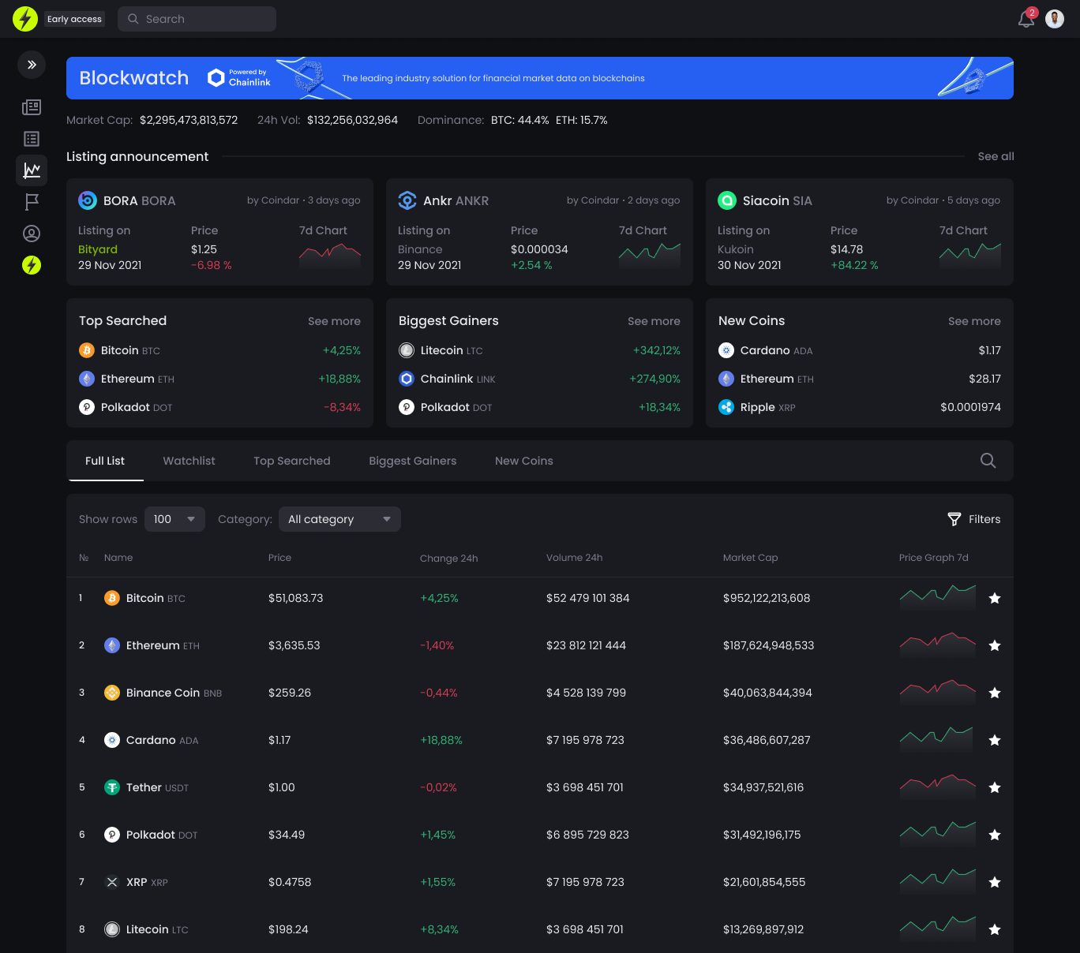Toggle watchlist star for Litecoin row
Screen dimensions: 1080x953
[x=995, y=929]
